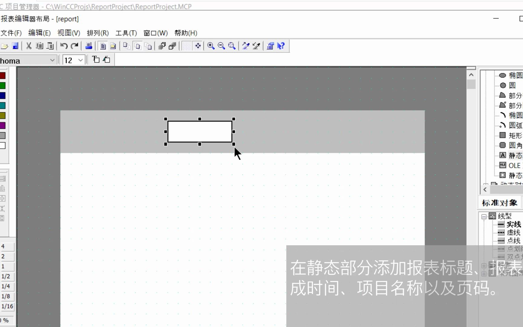Image resolution: width=523 pixels, height=327 pixels.
Task: Click the Open file toolbar icon
Action: pos(4,46)
